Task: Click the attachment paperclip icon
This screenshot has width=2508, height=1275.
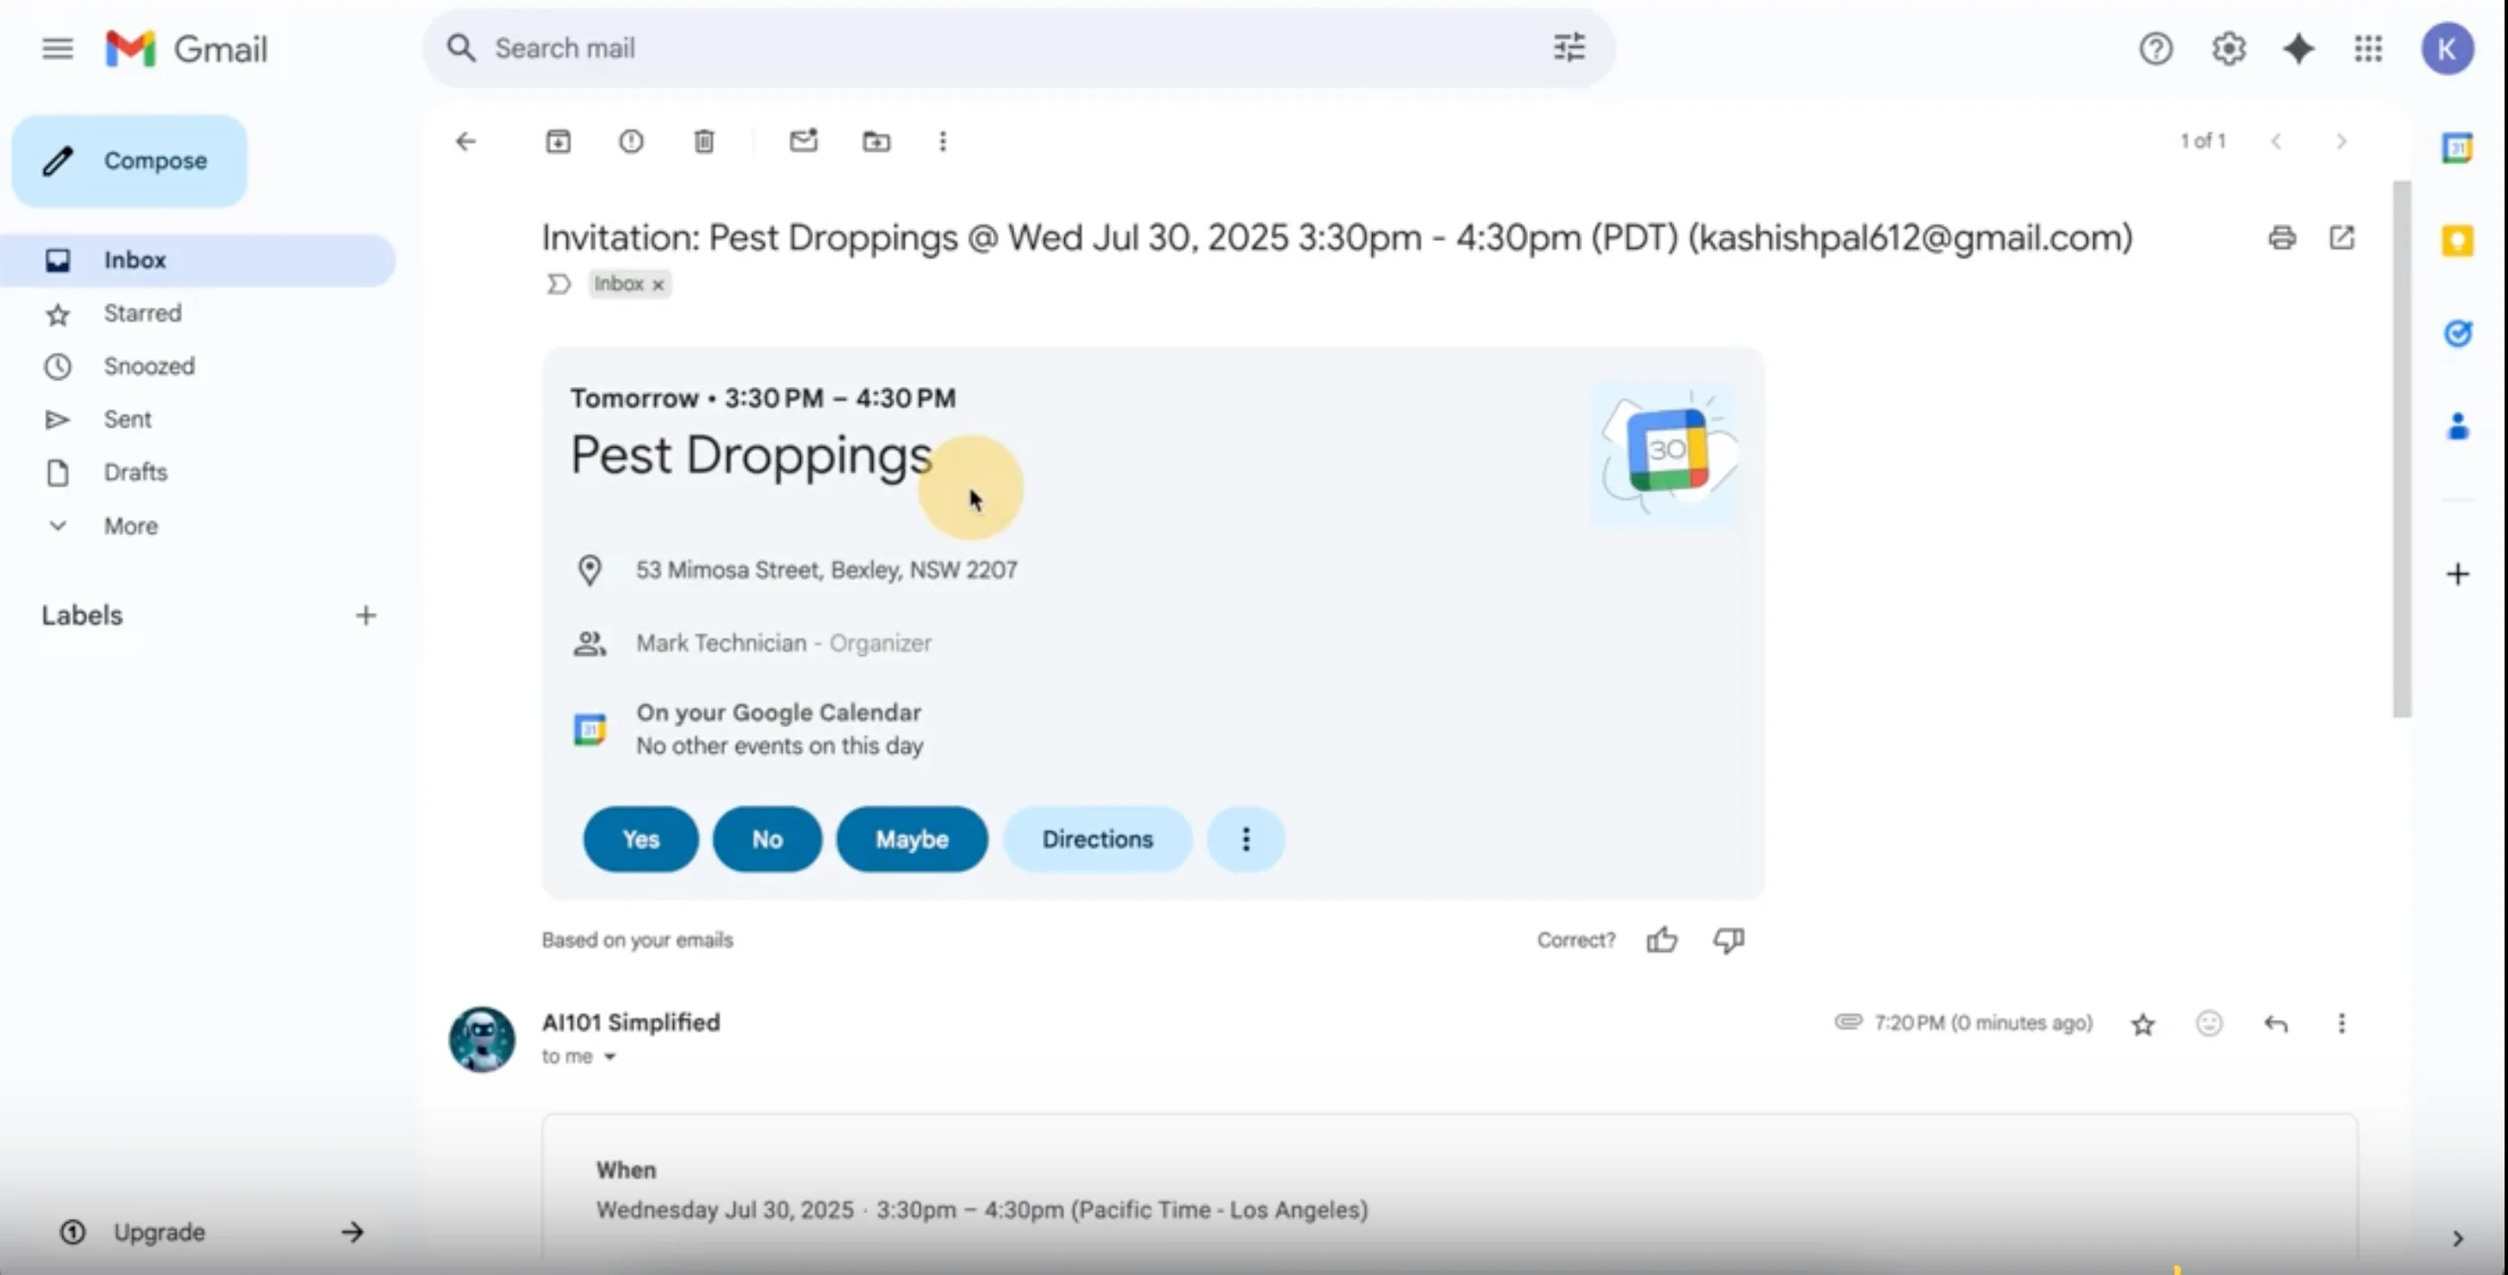Action: (1848, 1022)
